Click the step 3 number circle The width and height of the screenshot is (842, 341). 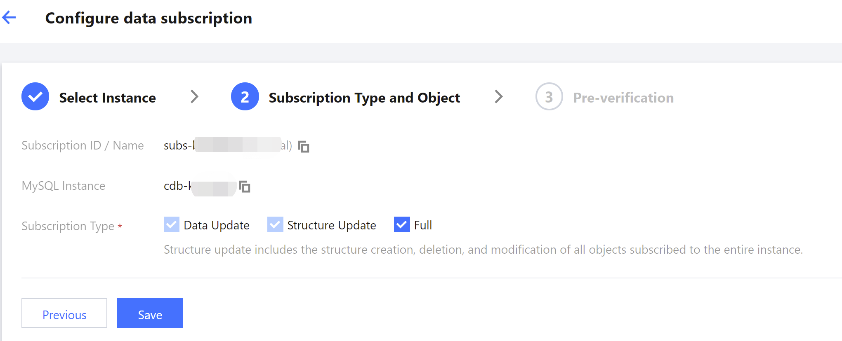point(549,97)
